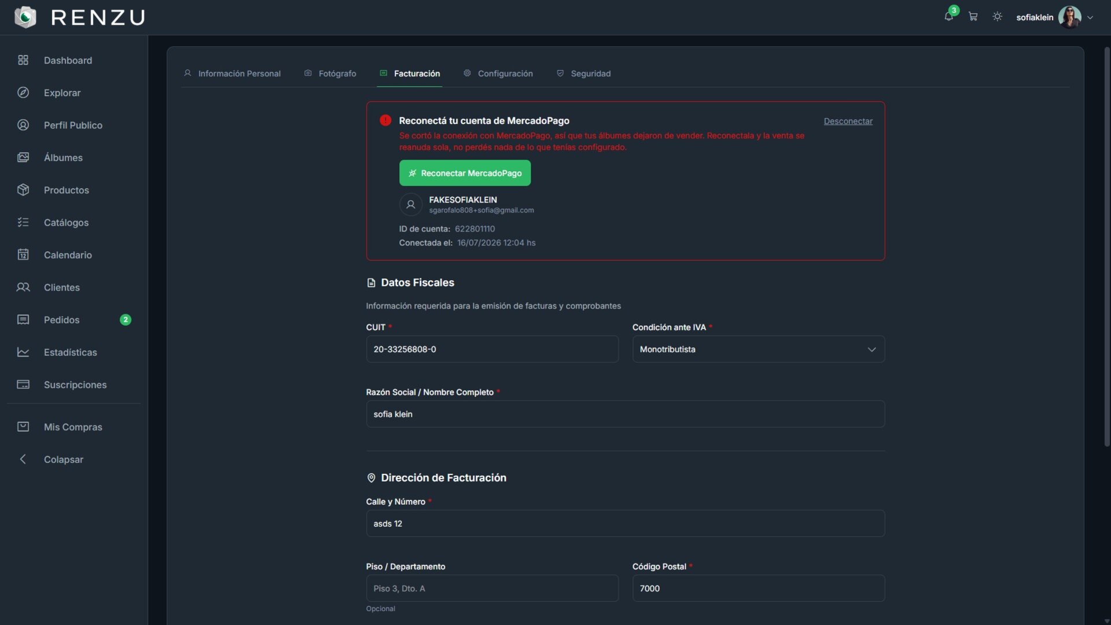
Task: Click the Calle y Número field
Action: [x=625, y=523]
